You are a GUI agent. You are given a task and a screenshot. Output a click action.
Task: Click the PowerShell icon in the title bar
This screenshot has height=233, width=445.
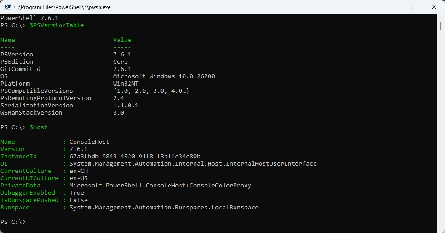pyautogui.click(x=6, y=7)
